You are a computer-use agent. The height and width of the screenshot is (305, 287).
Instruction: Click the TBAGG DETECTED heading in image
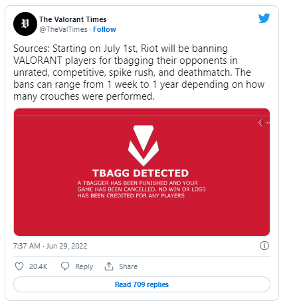click(140, 173)
